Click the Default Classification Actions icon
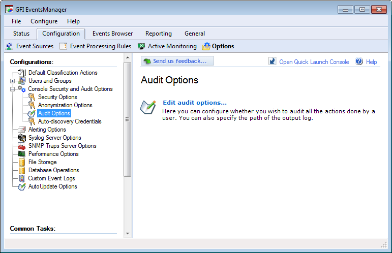The width and height of the screenshot is (392, 253). click(22, 73)
